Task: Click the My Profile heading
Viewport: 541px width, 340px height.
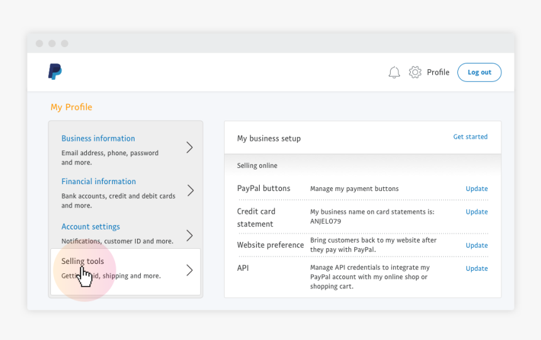Action: pos(72,107)
